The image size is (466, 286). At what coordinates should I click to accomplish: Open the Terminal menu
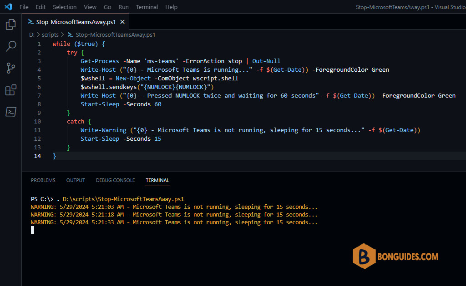tap(147, 7)
